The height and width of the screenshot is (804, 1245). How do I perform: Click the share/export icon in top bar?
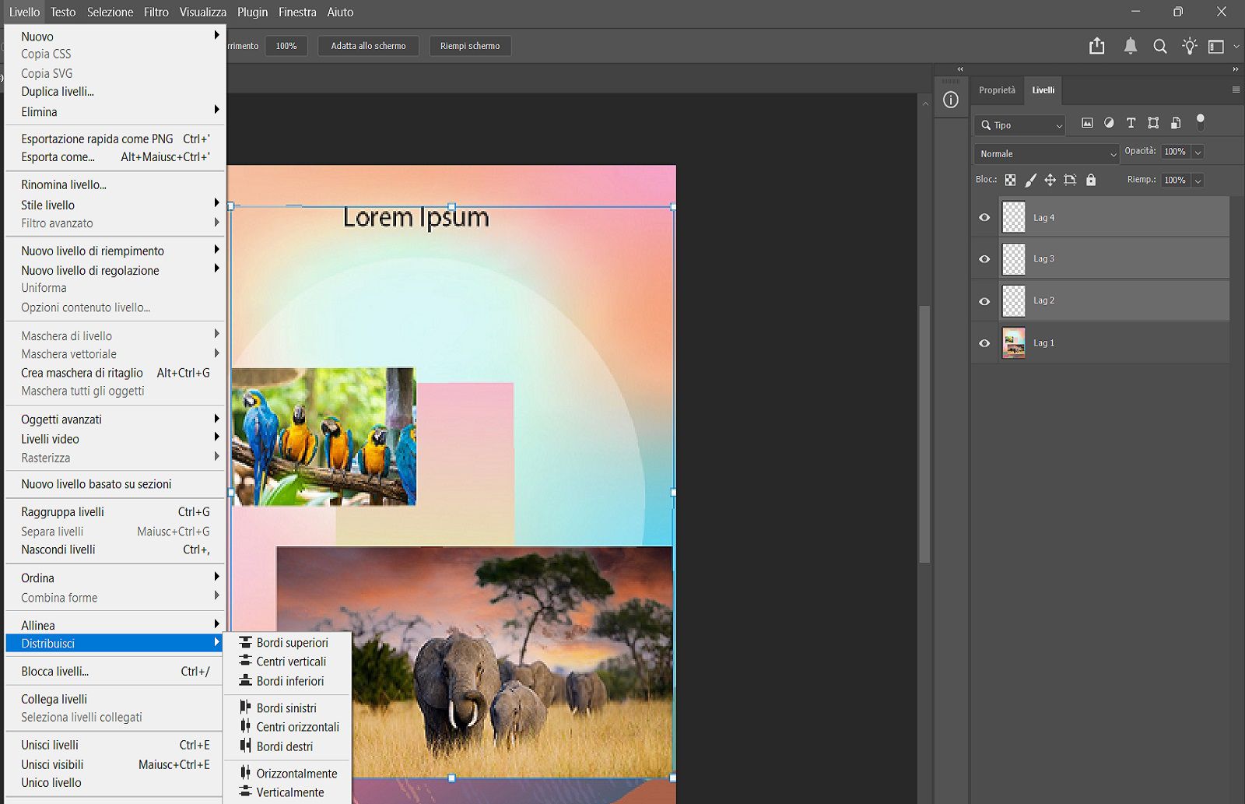[x=1096, y=46]
